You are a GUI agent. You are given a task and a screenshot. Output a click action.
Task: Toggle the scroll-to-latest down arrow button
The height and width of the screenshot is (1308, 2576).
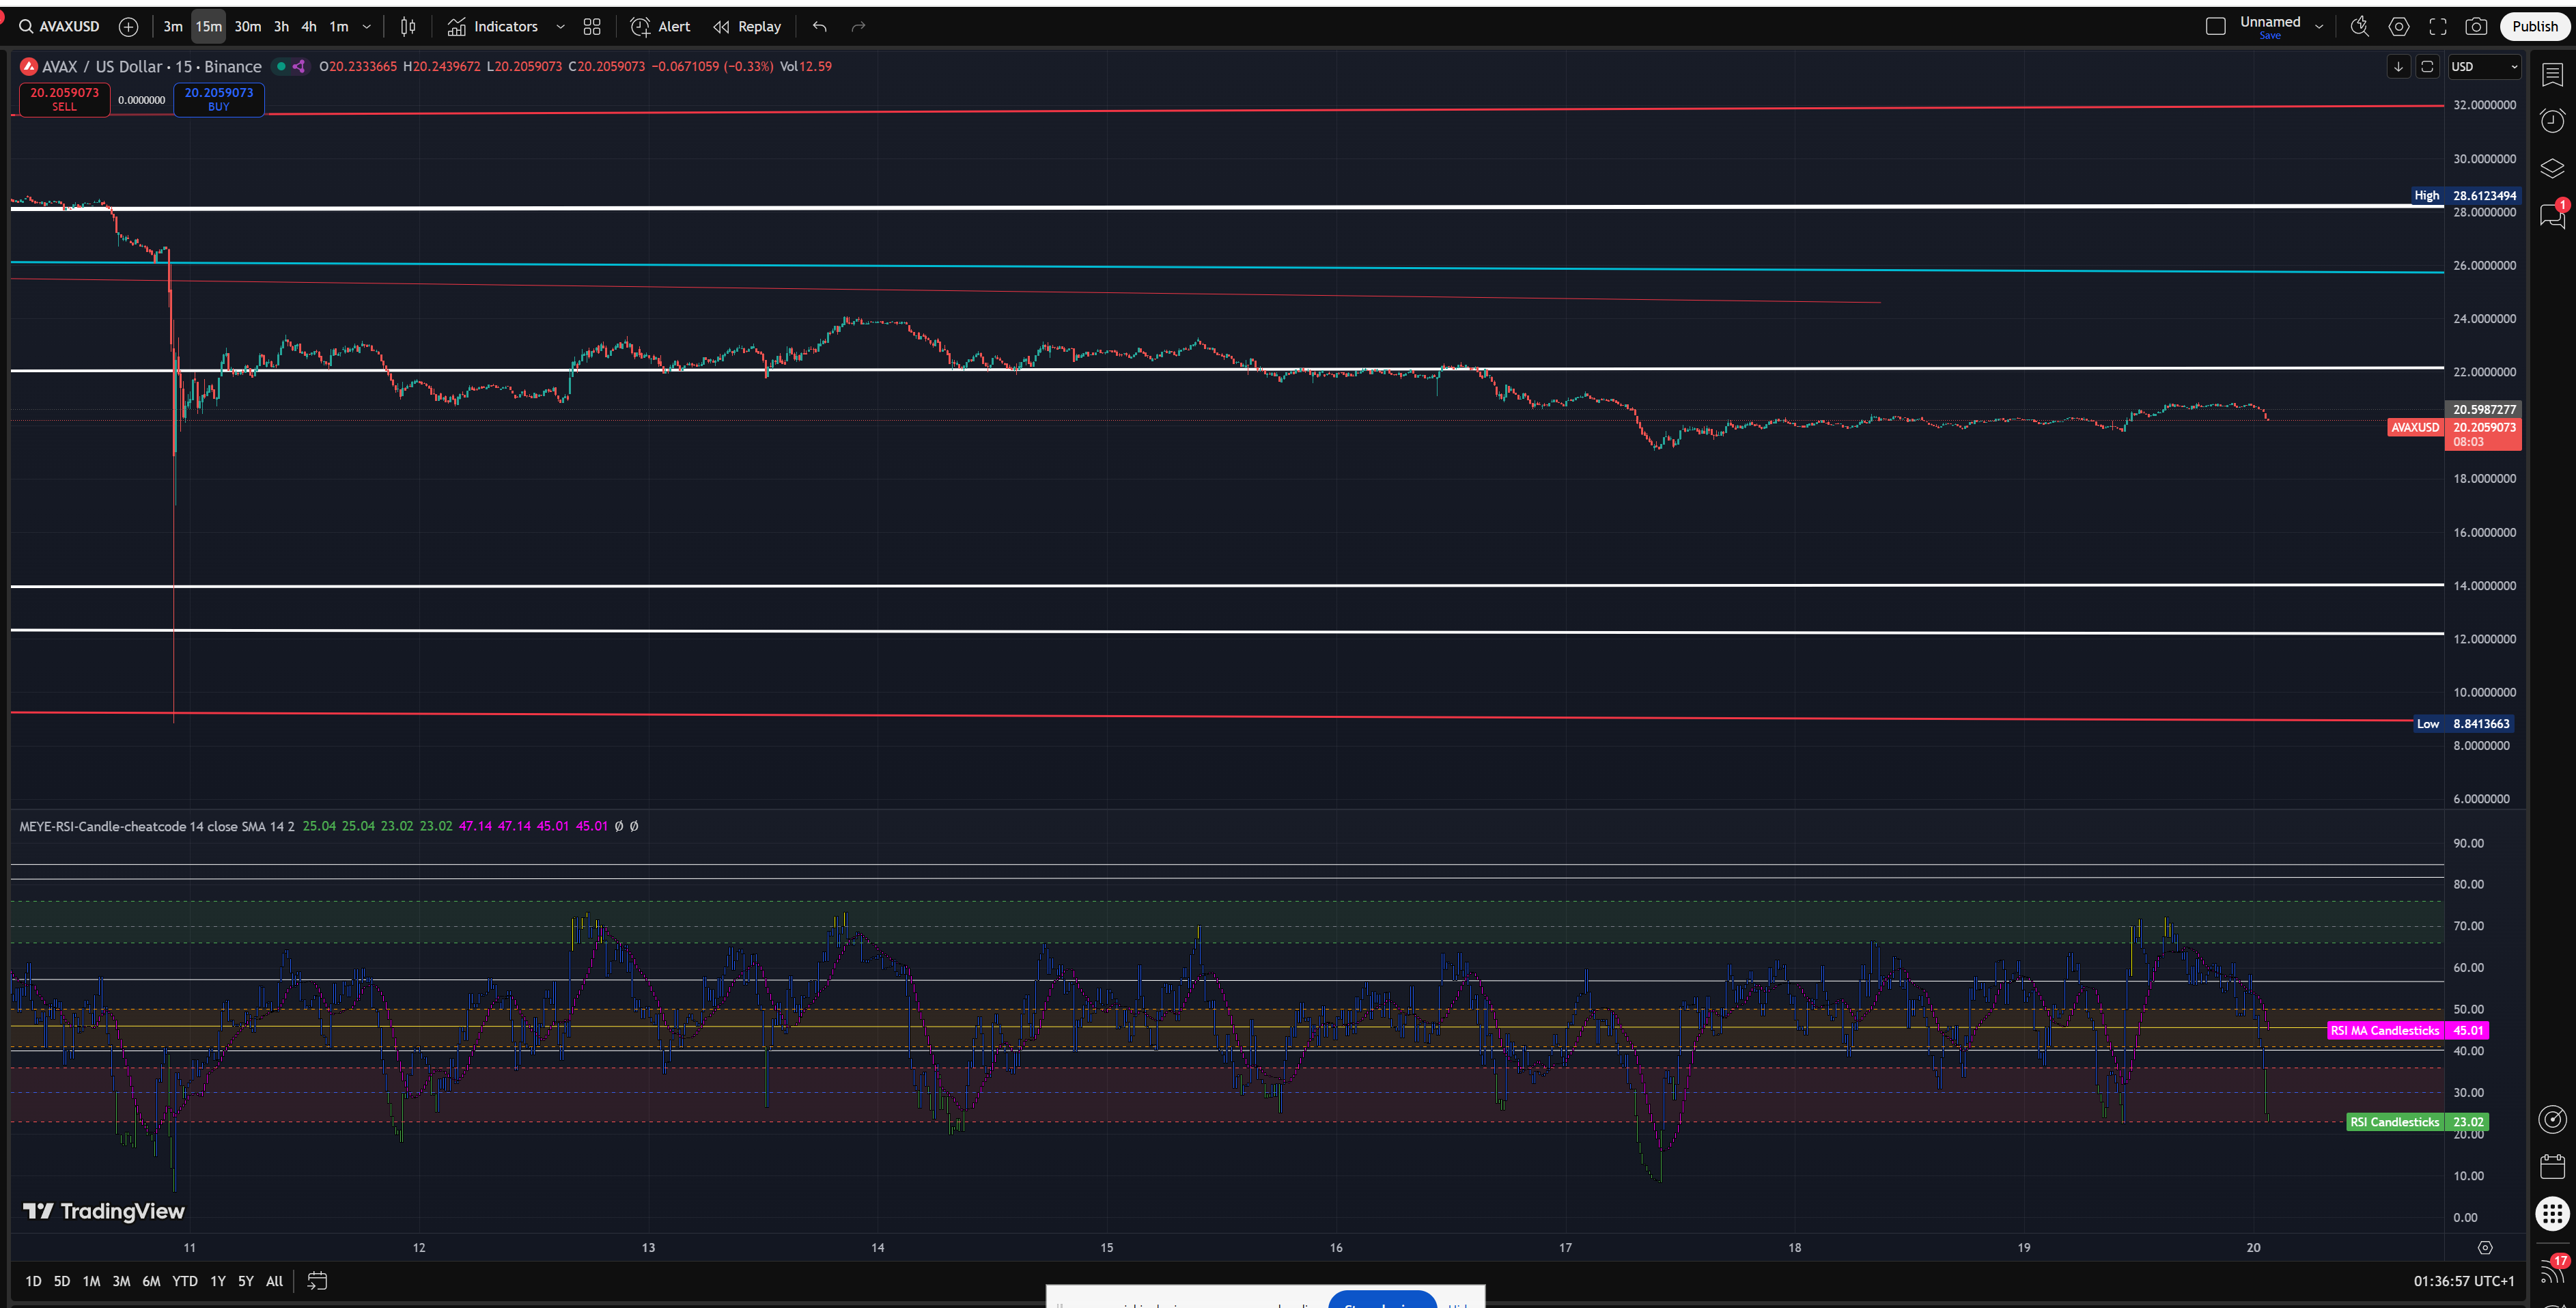pos(2398,66)
